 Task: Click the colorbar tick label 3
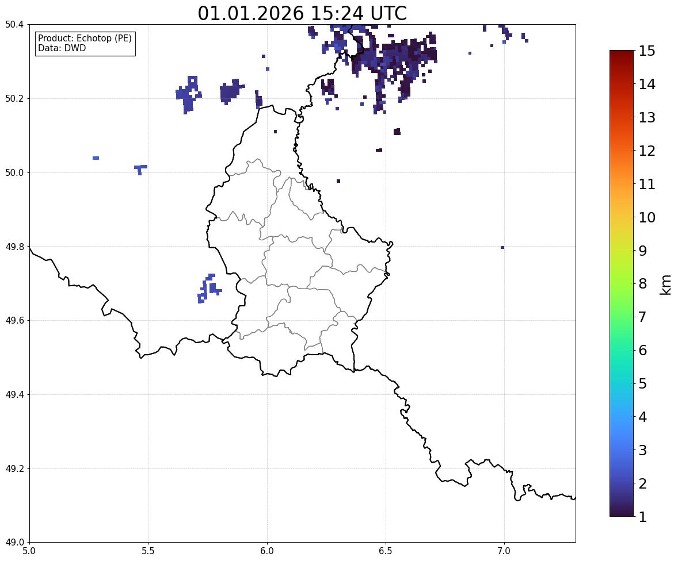click(x=643, y=450)
